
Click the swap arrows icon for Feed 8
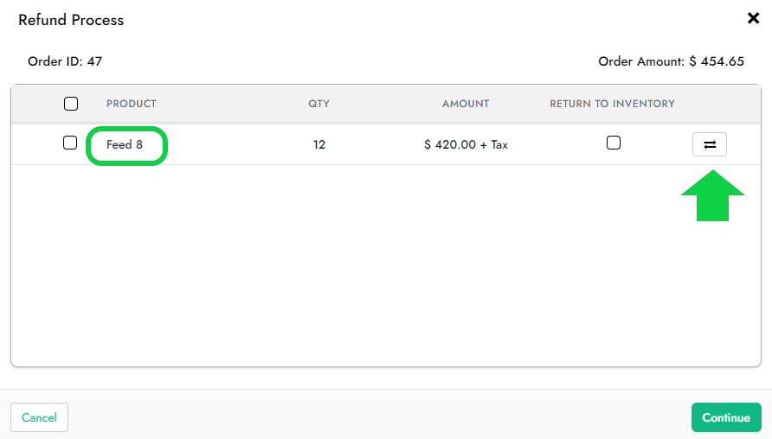(x=710, y=144)
